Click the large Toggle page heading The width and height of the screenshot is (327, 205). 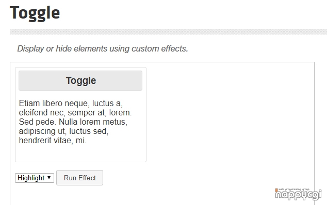[35, 13]
